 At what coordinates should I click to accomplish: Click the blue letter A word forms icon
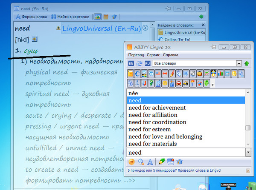coord(150,162)
